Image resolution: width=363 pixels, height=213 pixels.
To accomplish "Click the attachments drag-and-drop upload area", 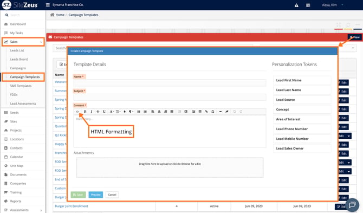I will coord(170,167).
